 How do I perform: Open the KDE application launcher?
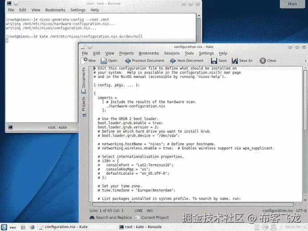click(x=4, y=227)
